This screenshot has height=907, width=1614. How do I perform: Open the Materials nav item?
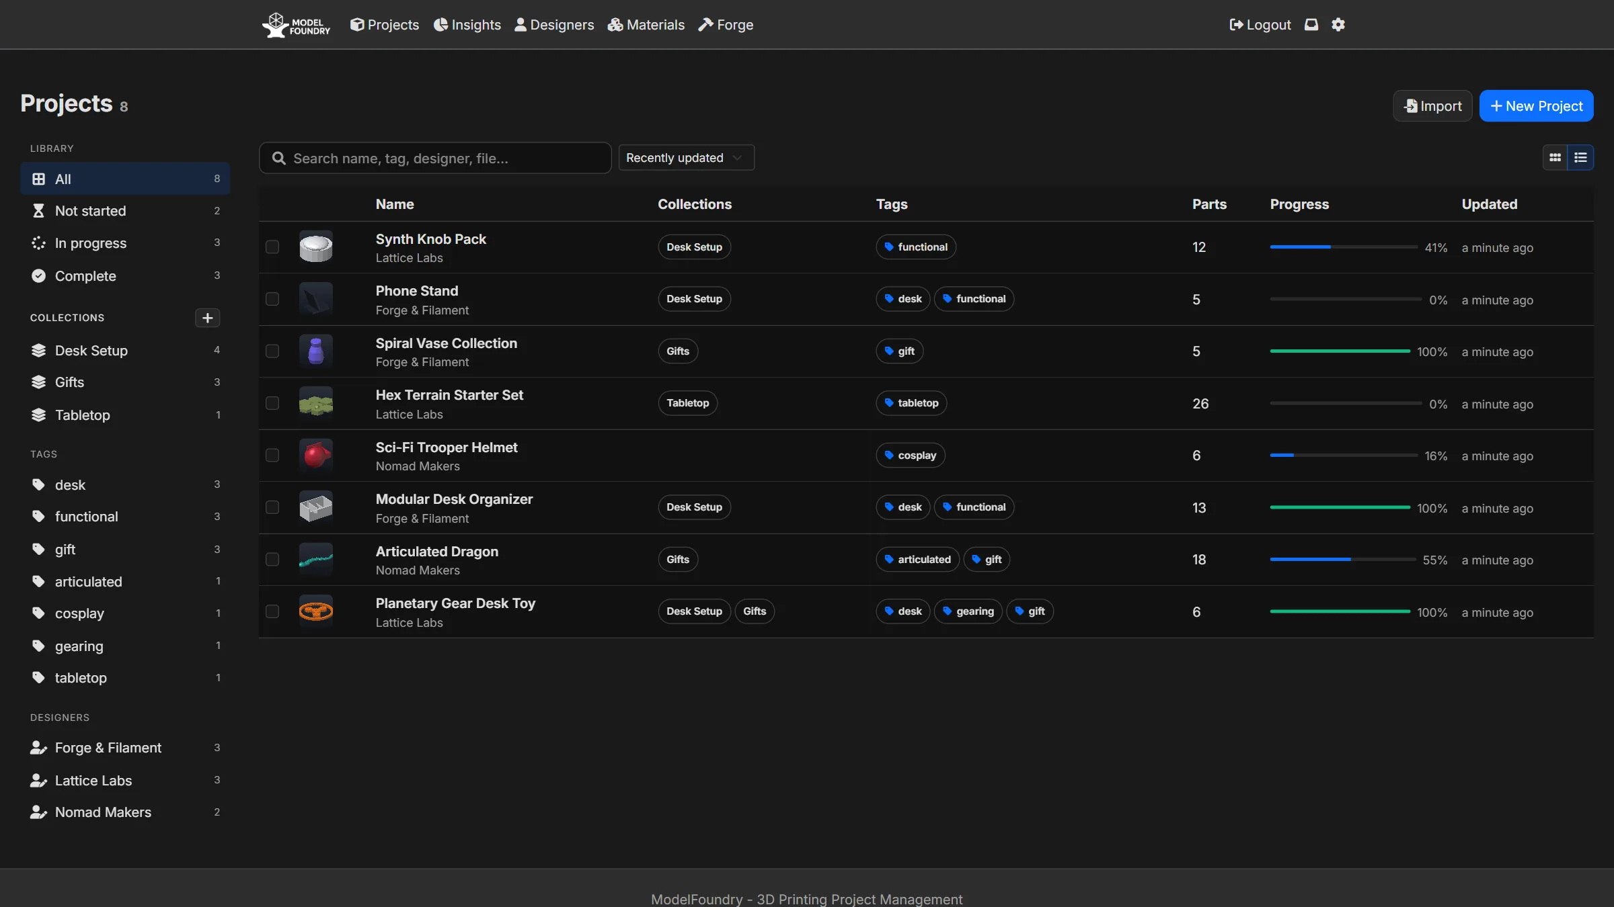click(646, 25)
